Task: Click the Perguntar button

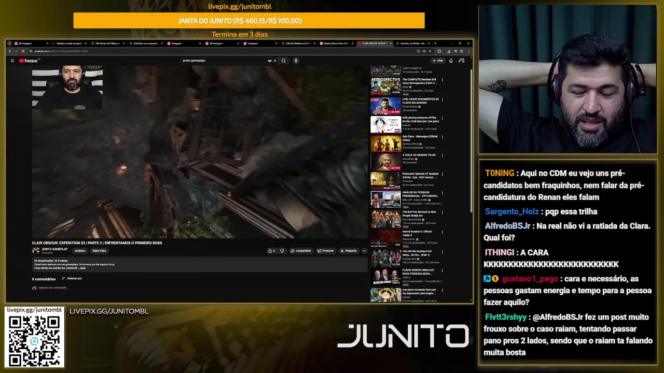Action: click(349, 251)
